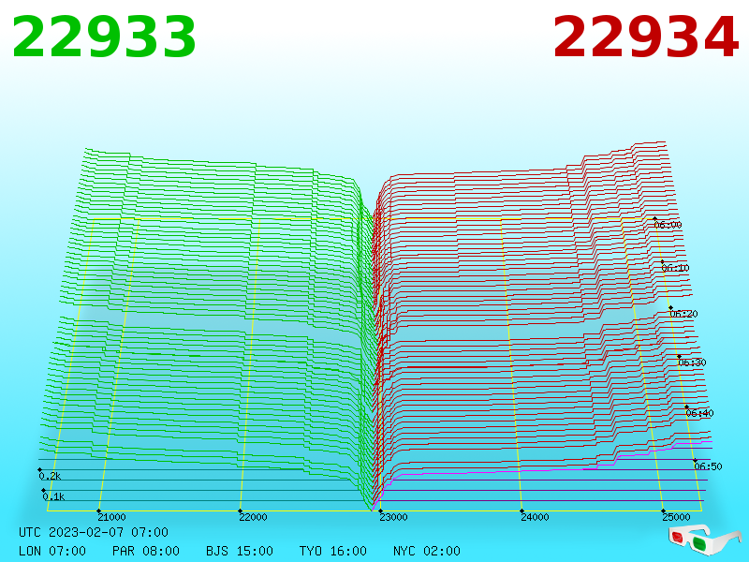Click the 0.1k depth axis label
This screenshot has width=749, height=562.
coord(53,496)
